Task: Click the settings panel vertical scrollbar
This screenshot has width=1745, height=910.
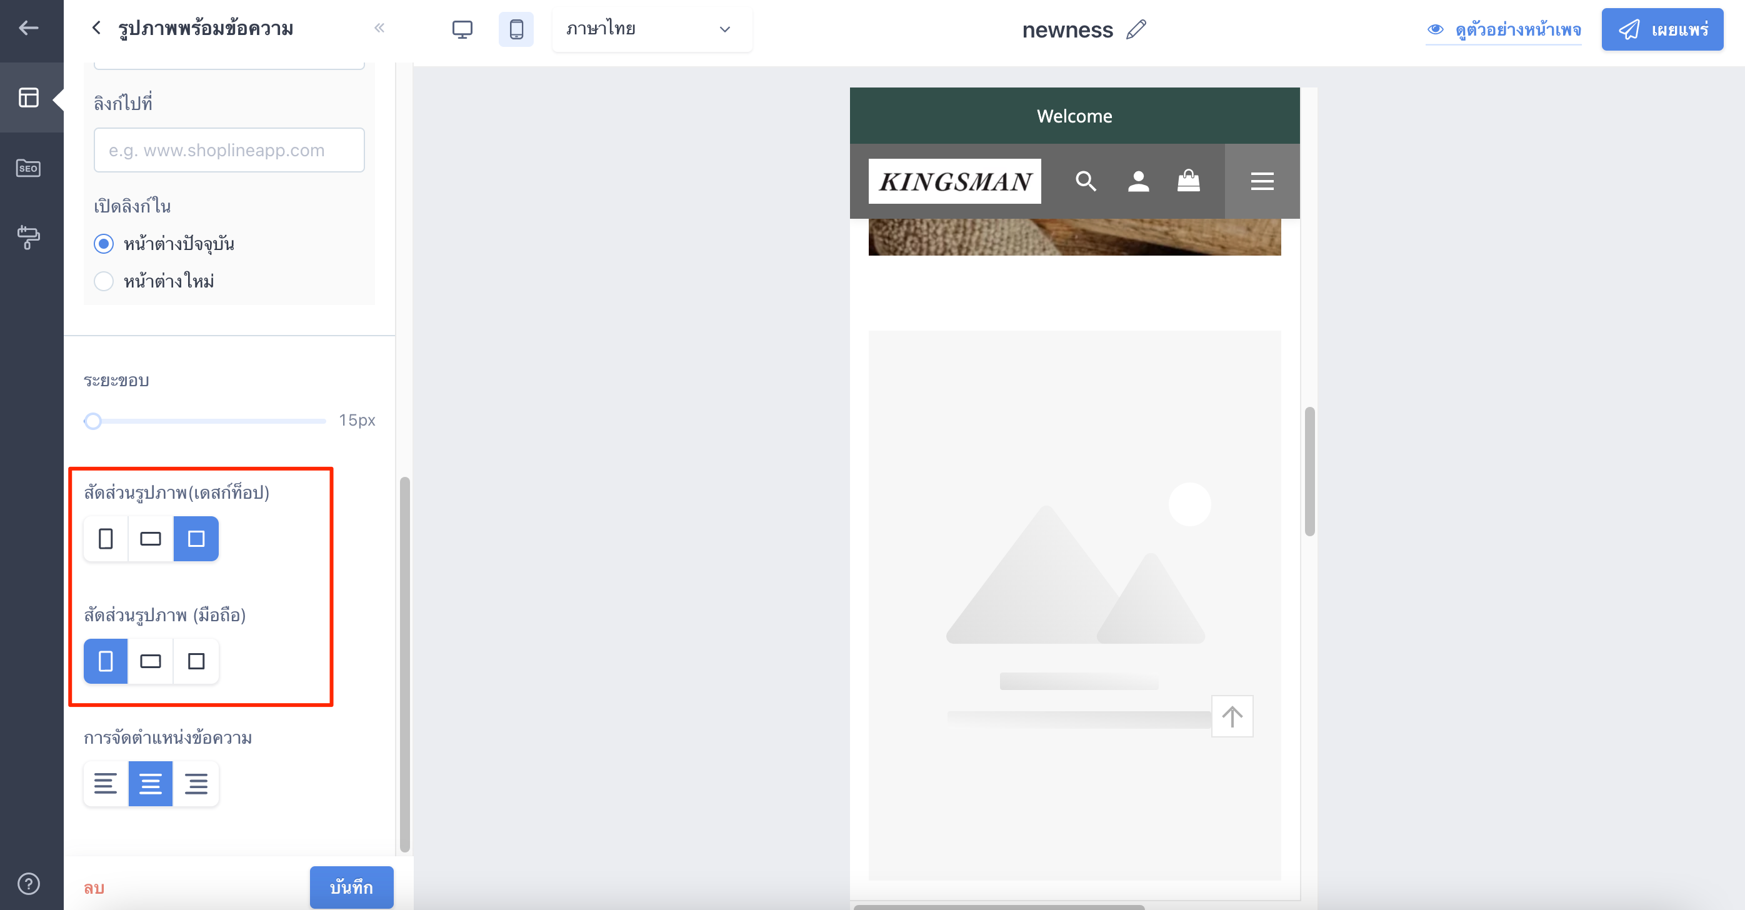Action: coord(405,664)
